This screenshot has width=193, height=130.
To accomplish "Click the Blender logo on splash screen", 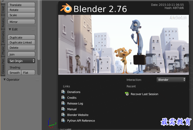I will [x=66, y=8].
